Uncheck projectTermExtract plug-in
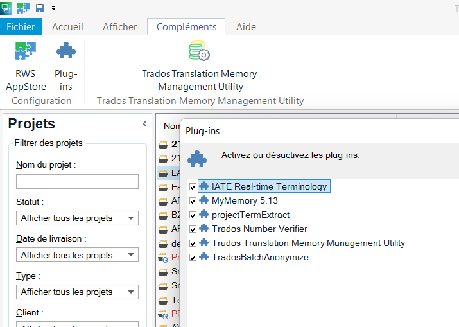The image size is (459, 327). point(193,215)
